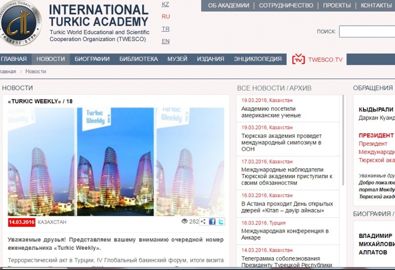Click the International Turkic Academy logo emblem
The image size is (395, 270).
tap(20, 23)
